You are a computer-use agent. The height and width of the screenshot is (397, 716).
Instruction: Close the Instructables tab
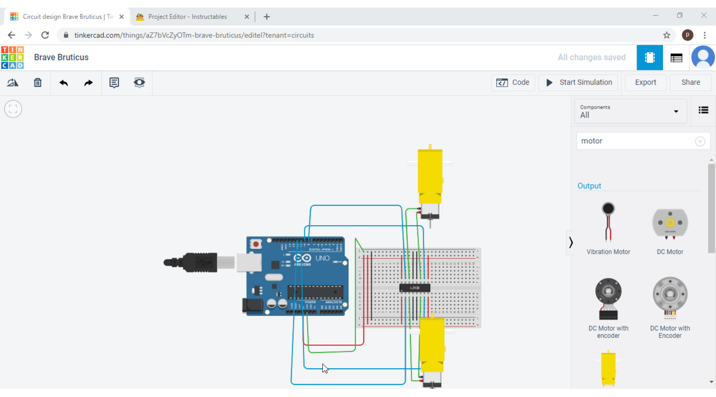coord(247,17)
